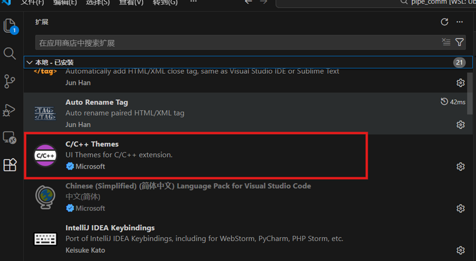Click the installed count badge 21
This screenshot has width=476, height=261.
click(459, 63)
